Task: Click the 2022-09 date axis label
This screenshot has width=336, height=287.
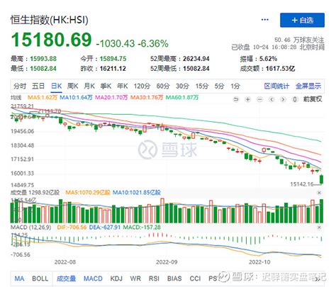Action: click(167, 262)
